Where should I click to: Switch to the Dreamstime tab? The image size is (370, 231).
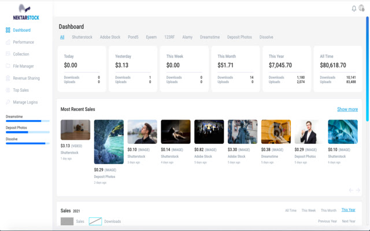(x=210, y=37)
